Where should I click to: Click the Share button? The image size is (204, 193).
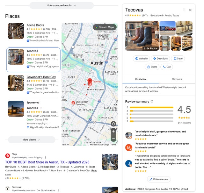(x=152, y=67)
